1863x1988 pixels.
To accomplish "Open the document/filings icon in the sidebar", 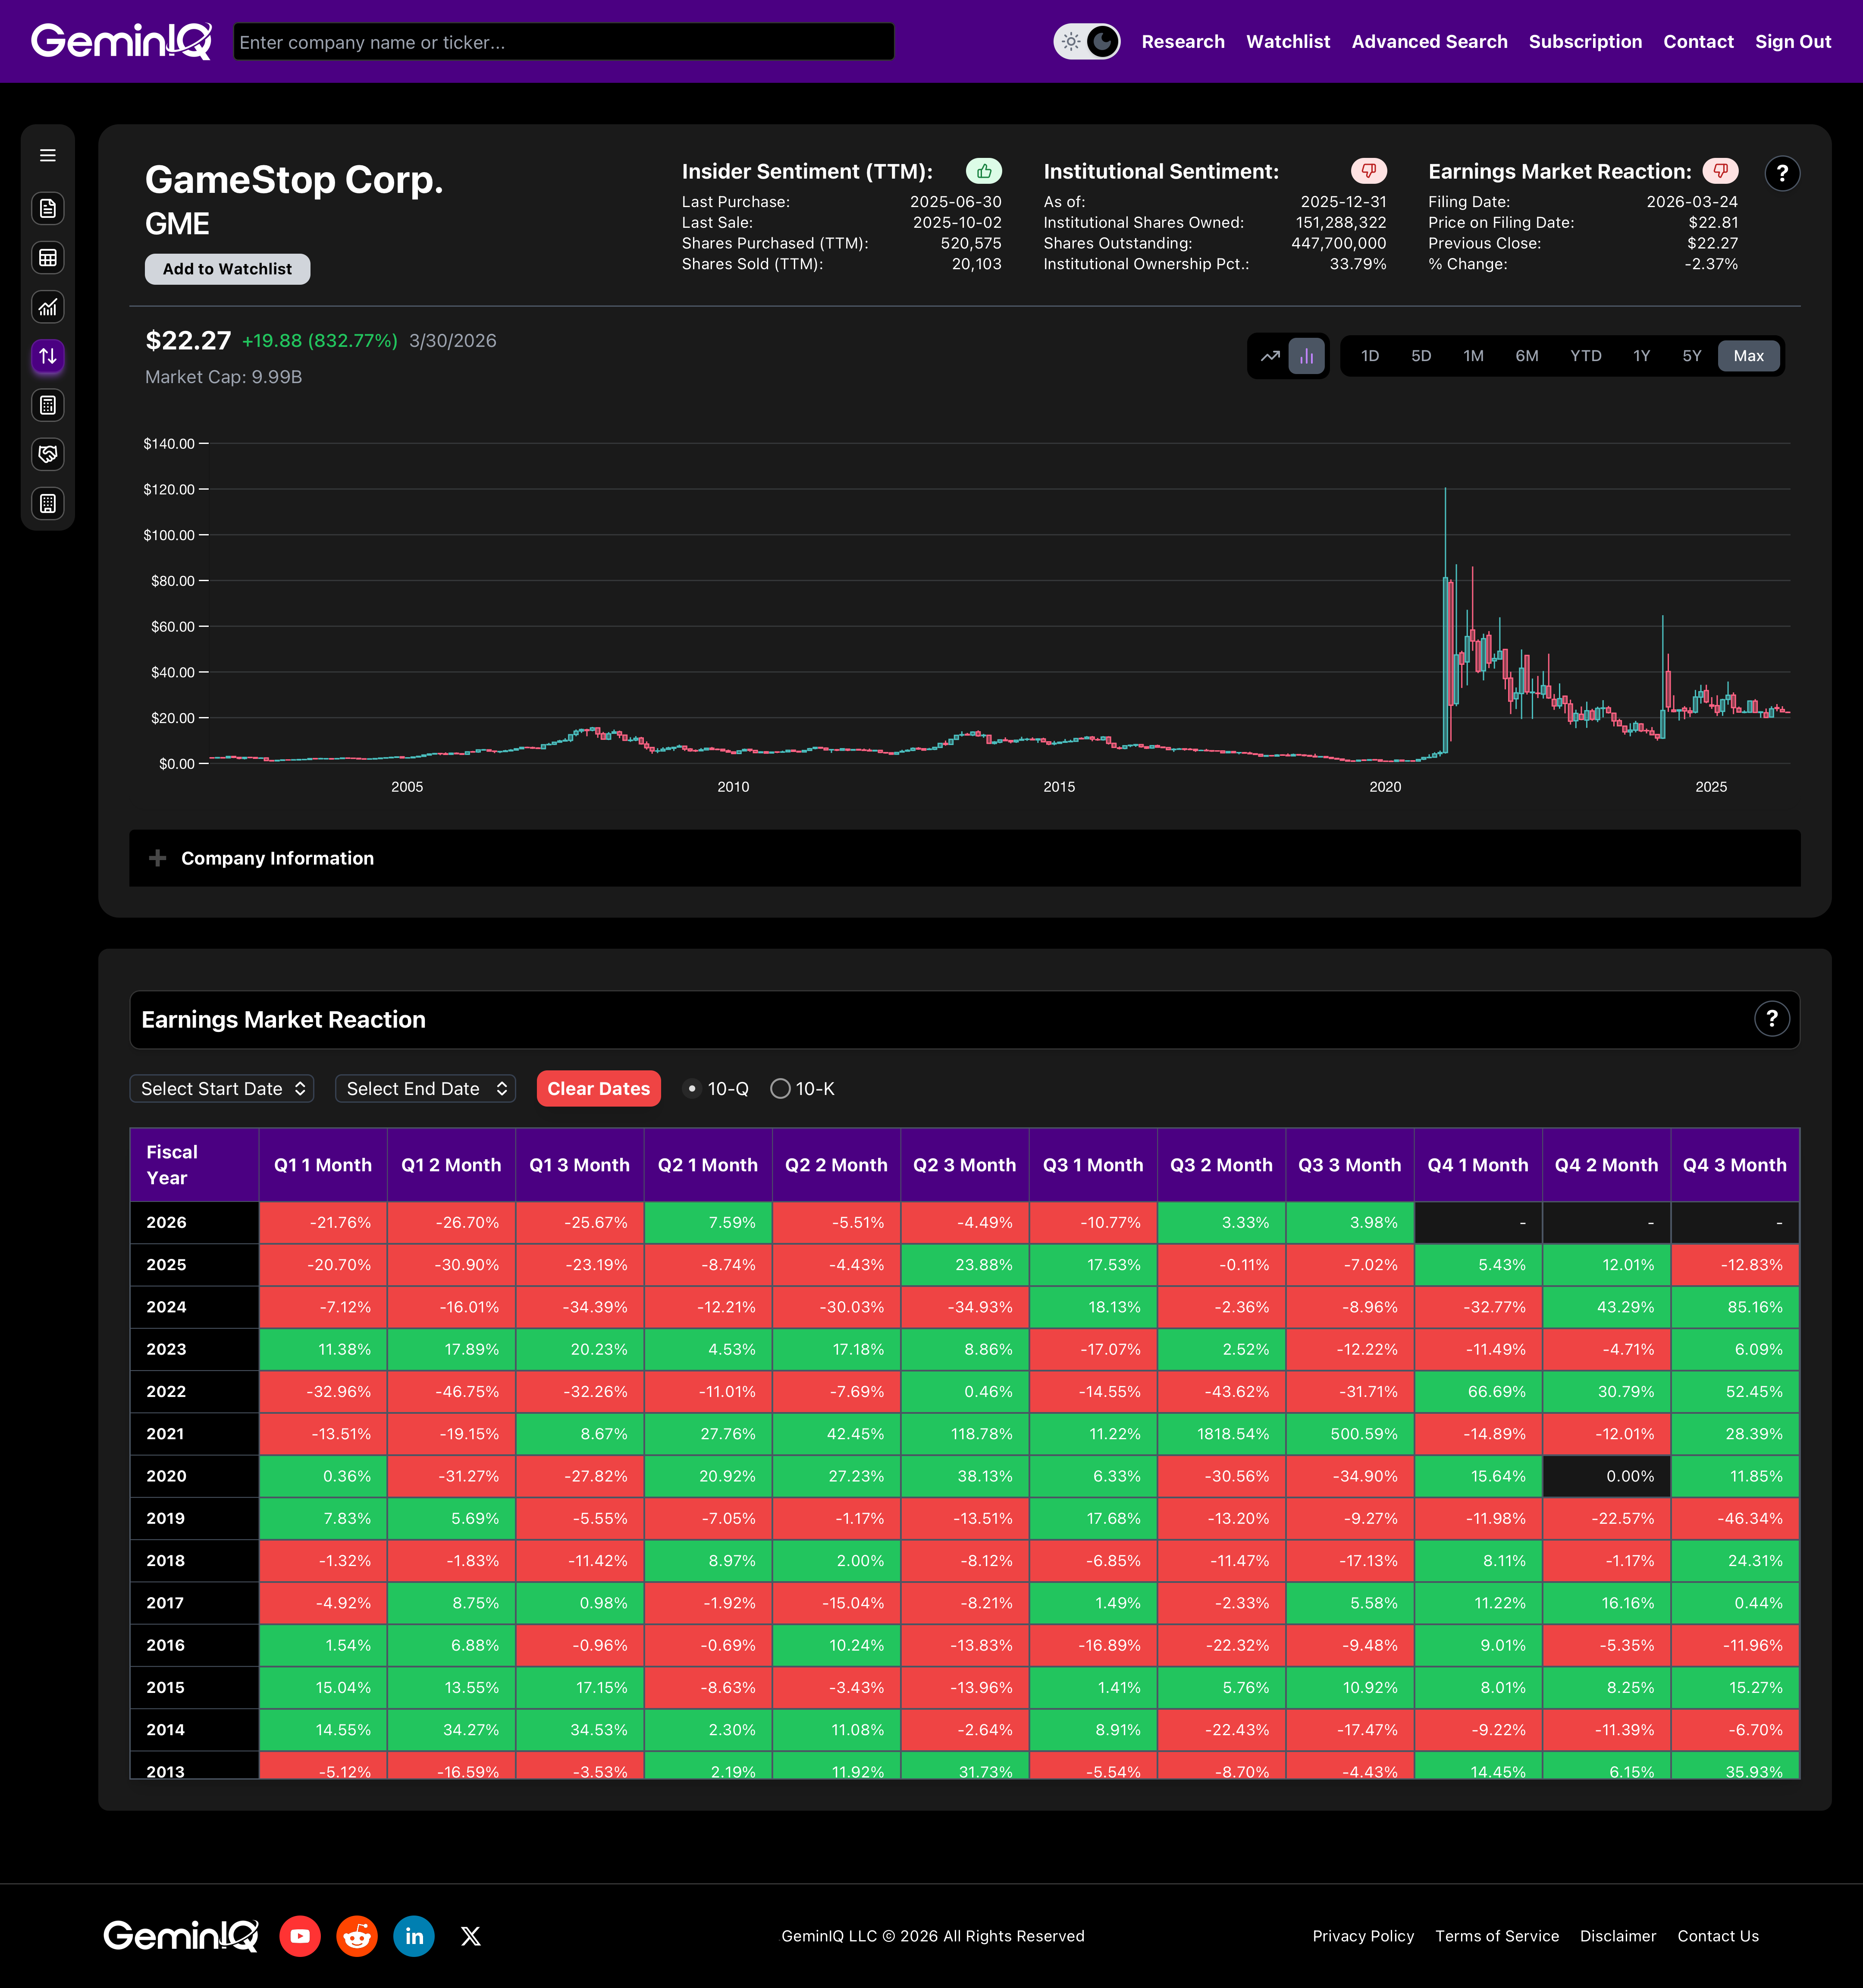I will (48, 208).
